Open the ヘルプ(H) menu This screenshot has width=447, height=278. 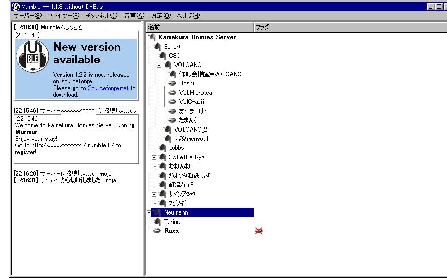pos(189,16)
